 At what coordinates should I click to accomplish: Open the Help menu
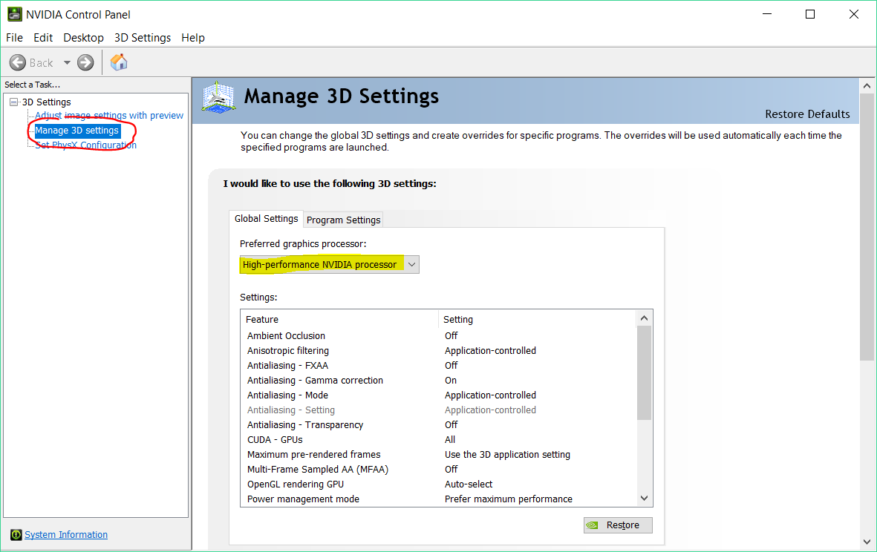193,37
